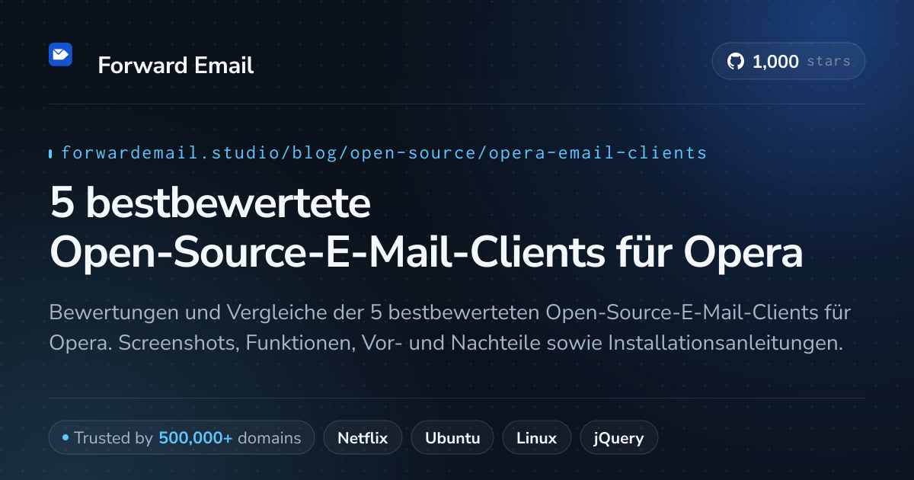The height and width of the screenshot is (480, 914).
Task: Click the '500,000+' highlighted number
Action: pos(196,438)
